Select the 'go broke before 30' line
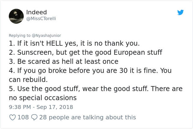The image size is (193, 129). click(90, 71)
